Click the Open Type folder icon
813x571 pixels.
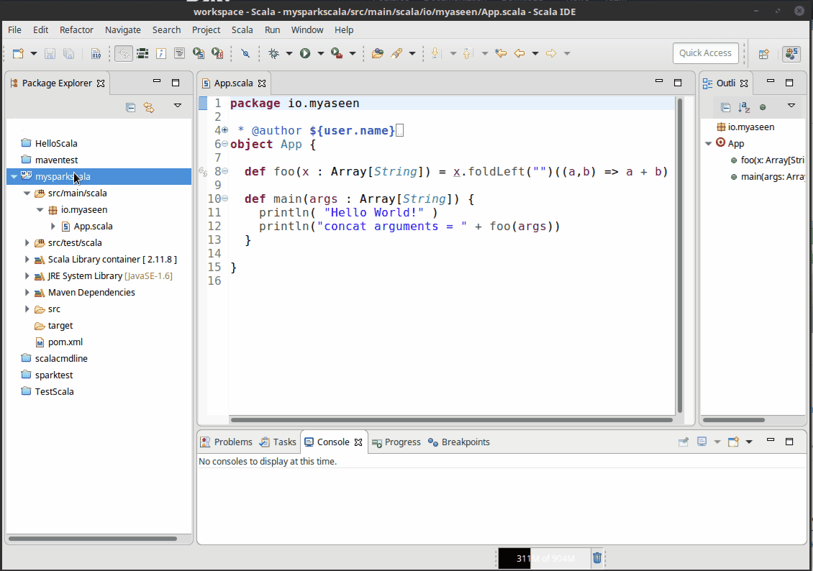[378, 53]
